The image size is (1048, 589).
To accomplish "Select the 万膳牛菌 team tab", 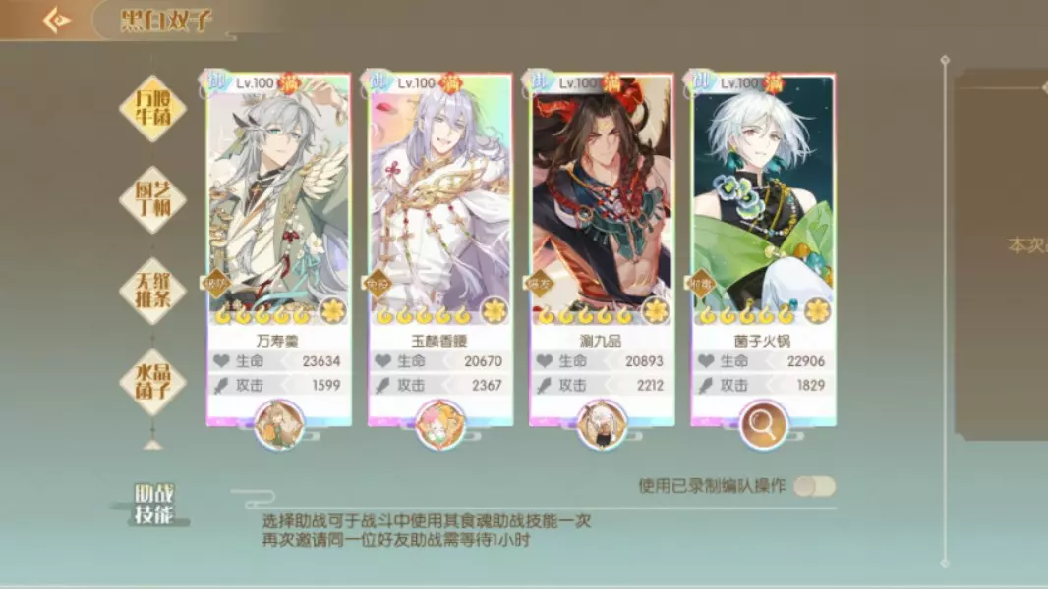I will coord(153,108).
